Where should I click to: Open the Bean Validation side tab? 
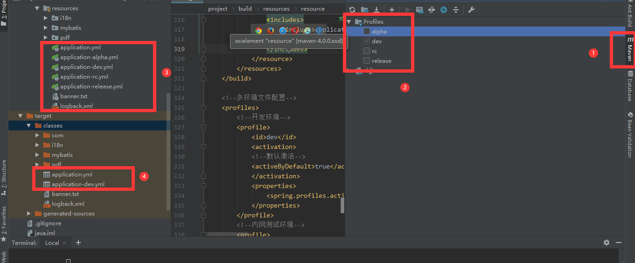tap(630, 135)
